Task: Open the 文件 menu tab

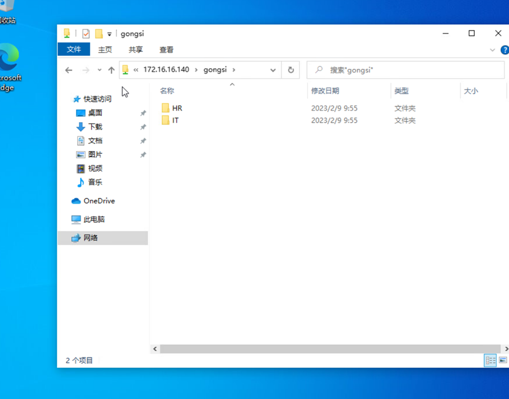Action: [x=74, y=49]
